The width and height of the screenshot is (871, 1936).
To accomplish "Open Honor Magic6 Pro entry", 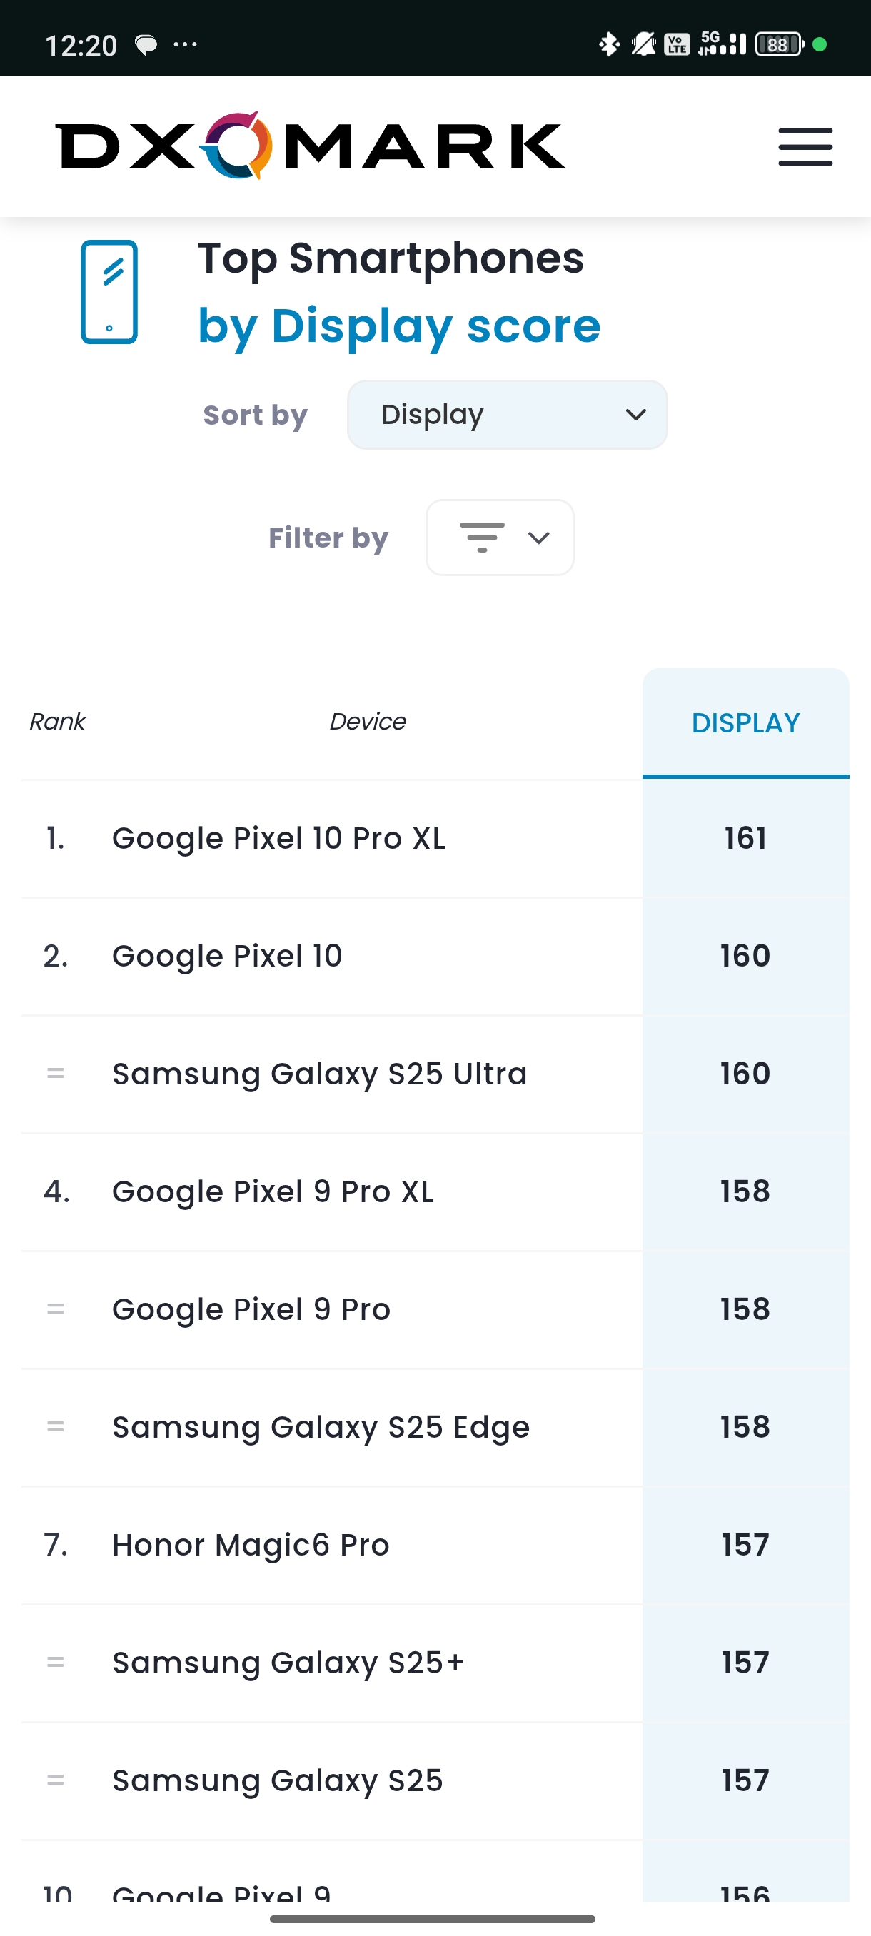I will tap(251, 1546).
